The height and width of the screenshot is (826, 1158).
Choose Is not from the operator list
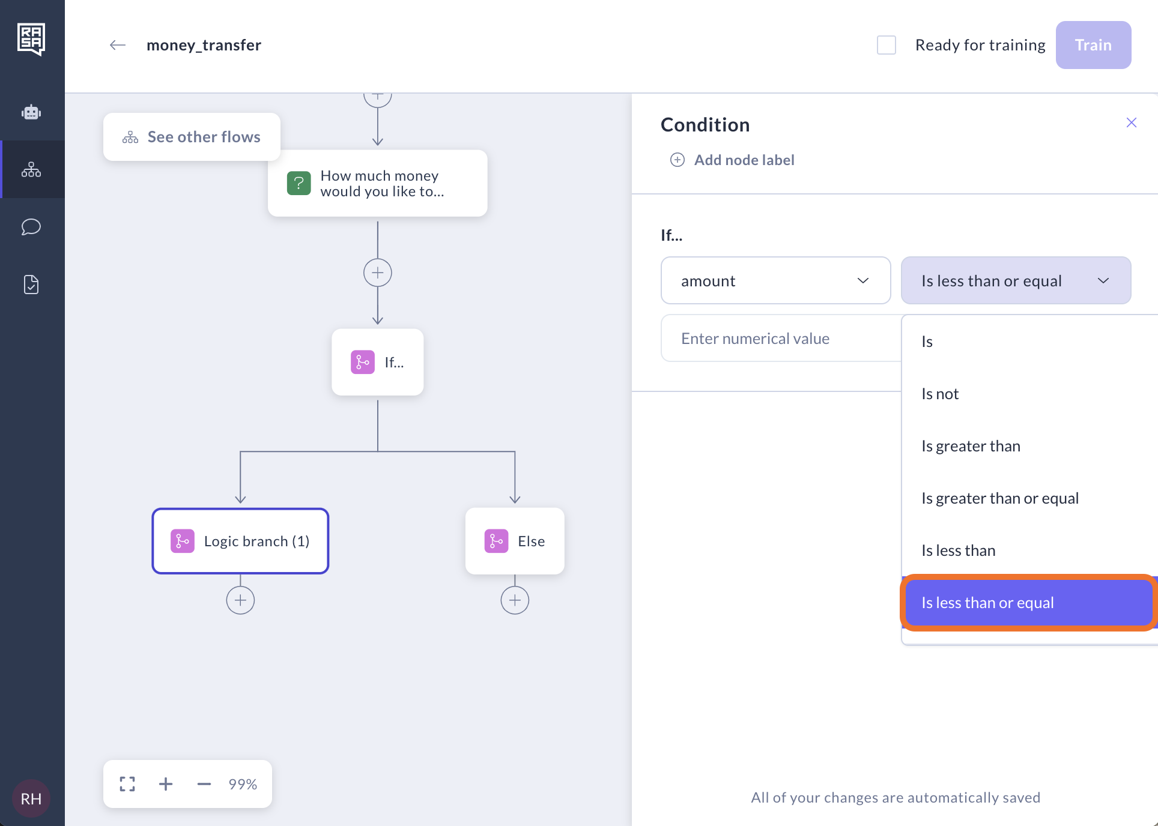pos(940,394)
